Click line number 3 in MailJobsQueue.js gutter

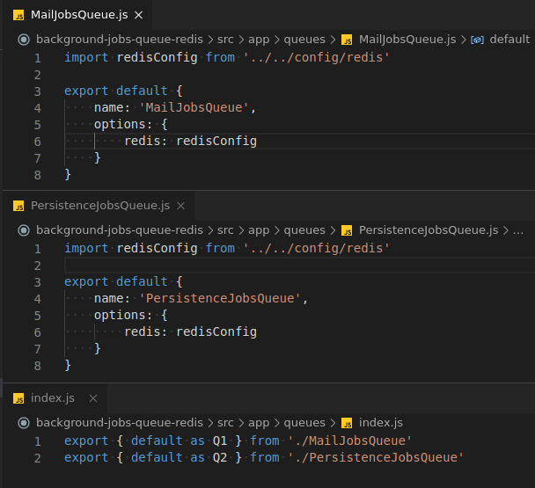point(38,91)
